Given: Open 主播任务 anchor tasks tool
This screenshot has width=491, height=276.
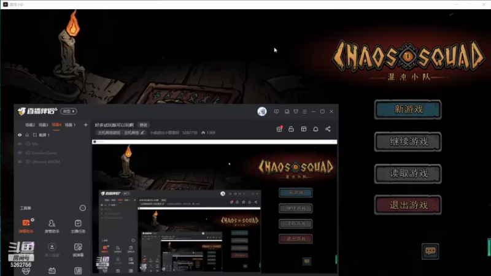Looking at the screenshot, I should (78, 226).
